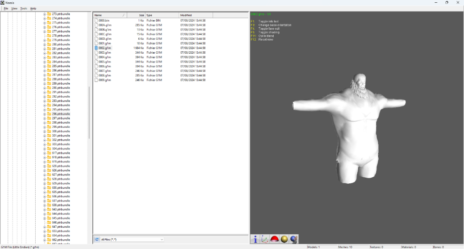Select the 000A.g1m file entry
Screen dimensions: 464x249
pyautogui.click(x=105, y=25)
